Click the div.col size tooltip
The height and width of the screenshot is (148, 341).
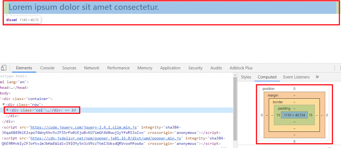pyautogui.click(x=22, y=20)
